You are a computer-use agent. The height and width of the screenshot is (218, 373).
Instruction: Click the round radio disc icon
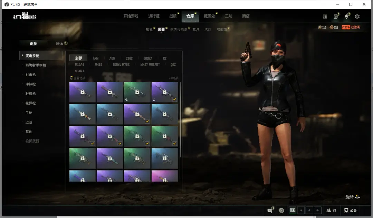point(281,210)
